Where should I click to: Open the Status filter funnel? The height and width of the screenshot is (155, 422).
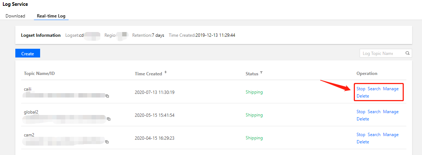(261, 73)
